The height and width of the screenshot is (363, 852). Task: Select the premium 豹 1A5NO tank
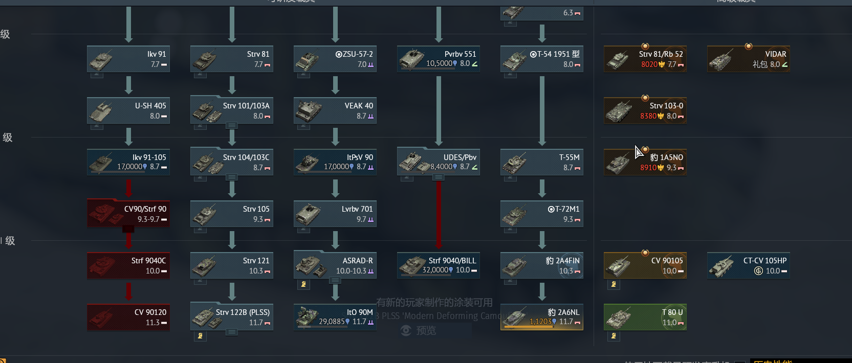pos(645,162)
